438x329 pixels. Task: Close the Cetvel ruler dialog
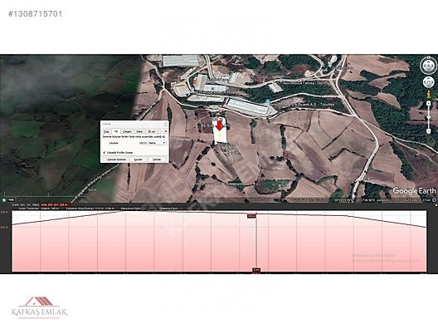tap(166, 124)
